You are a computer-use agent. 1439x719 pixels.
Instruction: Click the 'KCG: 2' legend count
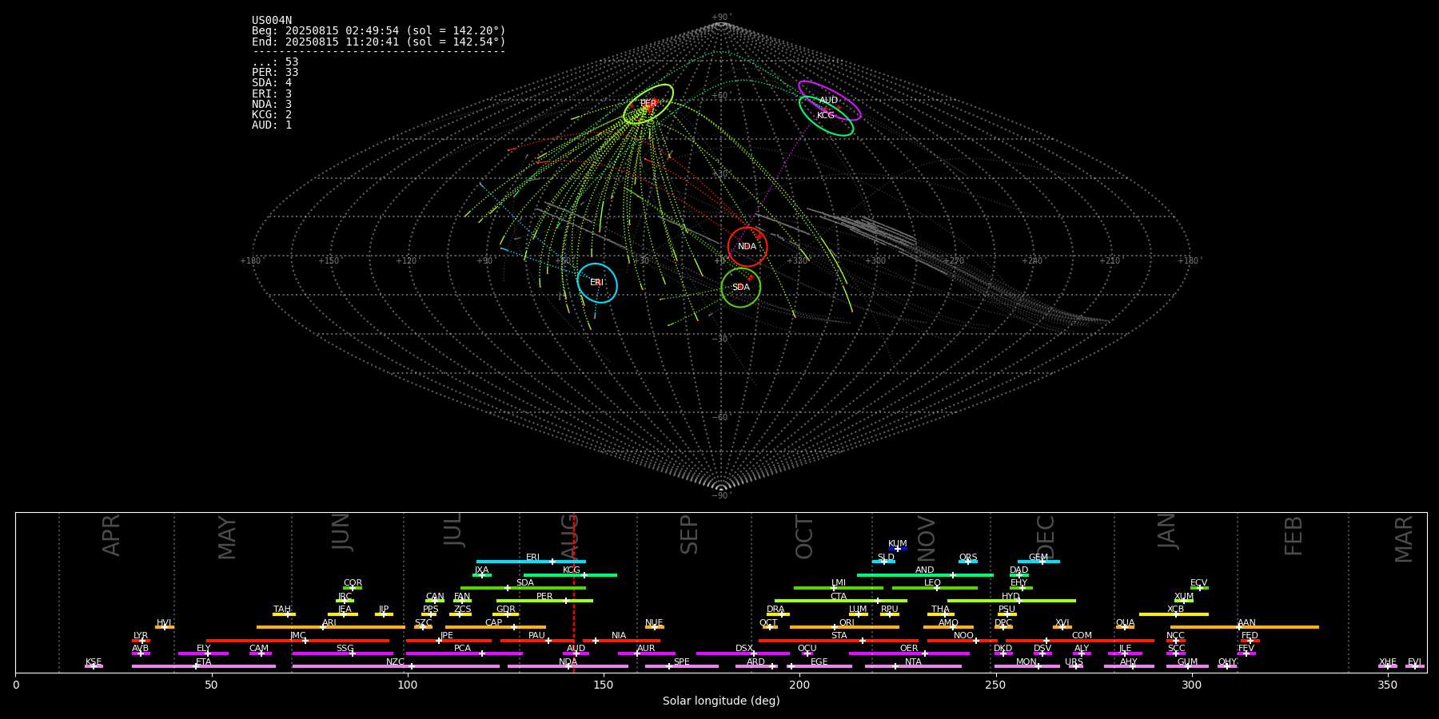(272, 115)
